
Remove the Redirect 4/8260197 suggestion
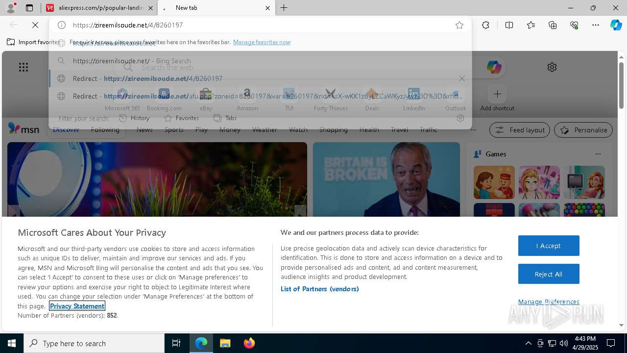[461, 78]
